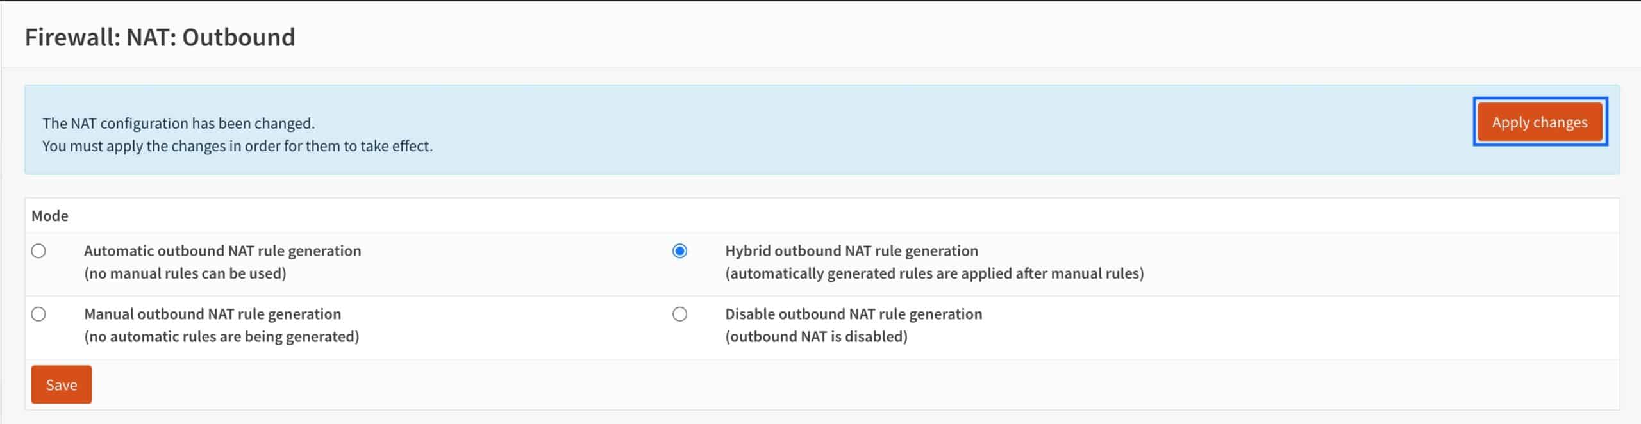Choose Manual outbound NAT radio button
1641x424 pixels.
coord(38,314)
